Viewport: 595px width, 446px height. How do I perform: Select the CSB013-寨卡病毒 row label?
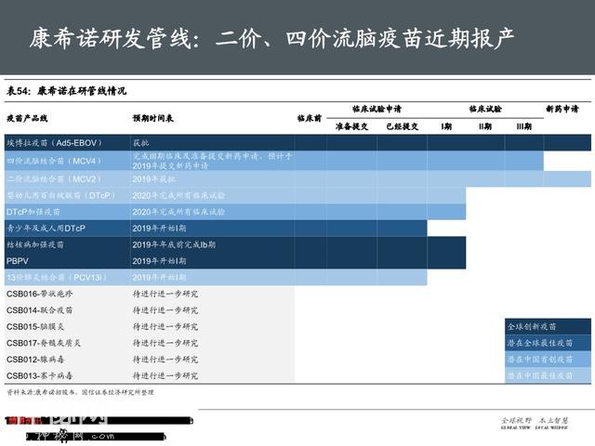(x=39, y=375)
